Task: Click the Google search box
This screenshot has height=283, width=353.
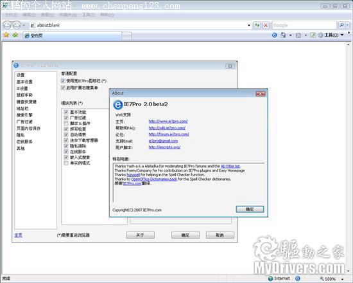Action: pos(304,25)
